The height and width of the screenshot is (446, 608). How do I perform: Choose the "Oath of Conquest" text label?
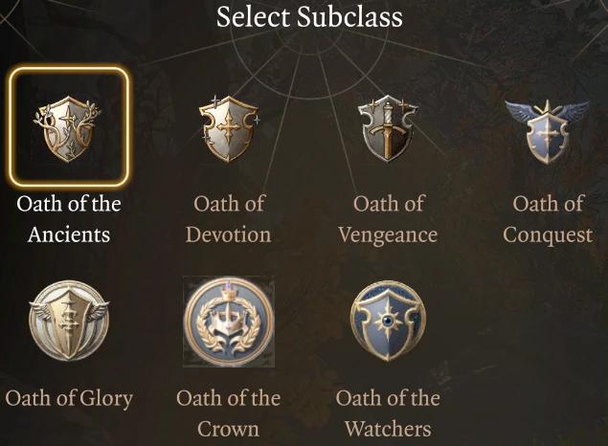click(547, 219)
